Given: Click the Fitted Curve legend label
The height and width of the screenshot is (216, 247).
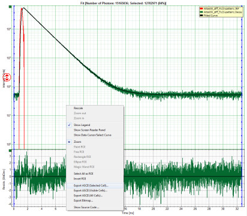Looking at the screenshot, I should pyautogui.click(x=211, y=16).
